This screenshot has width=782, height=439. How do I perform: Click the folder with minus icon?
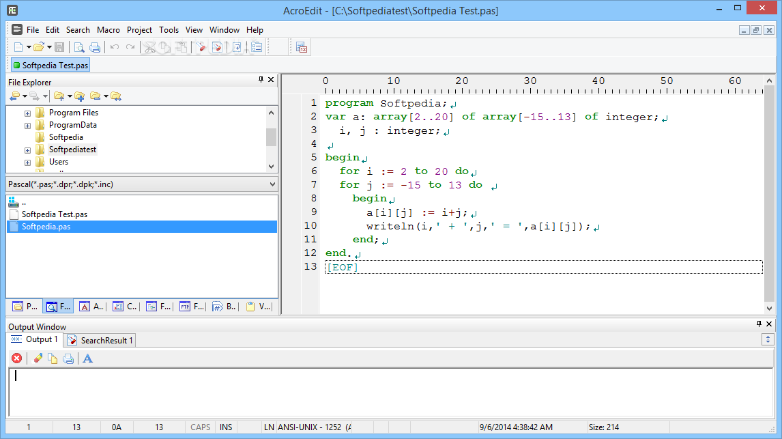[x=96, y=96]
